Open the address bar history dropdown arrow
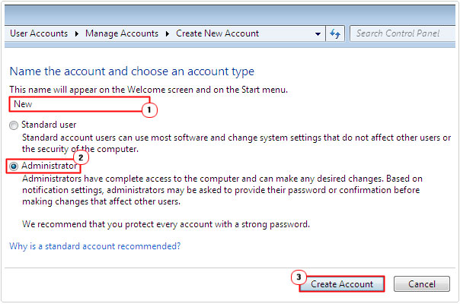 coord(318,34)
